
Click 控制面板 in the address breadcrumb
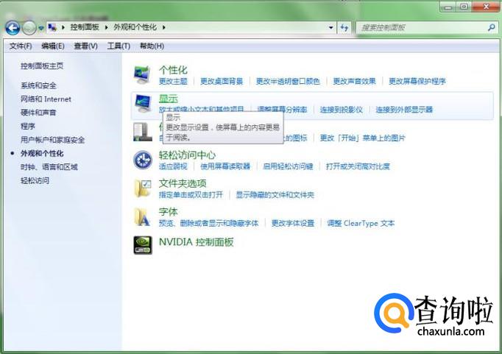(85, 27)
